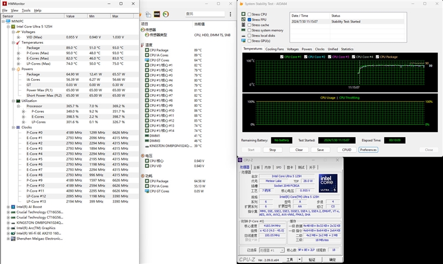Viewport: 443px width, 264px height.
Task: Collapse the MINIPC tree node
Action: 3,21
